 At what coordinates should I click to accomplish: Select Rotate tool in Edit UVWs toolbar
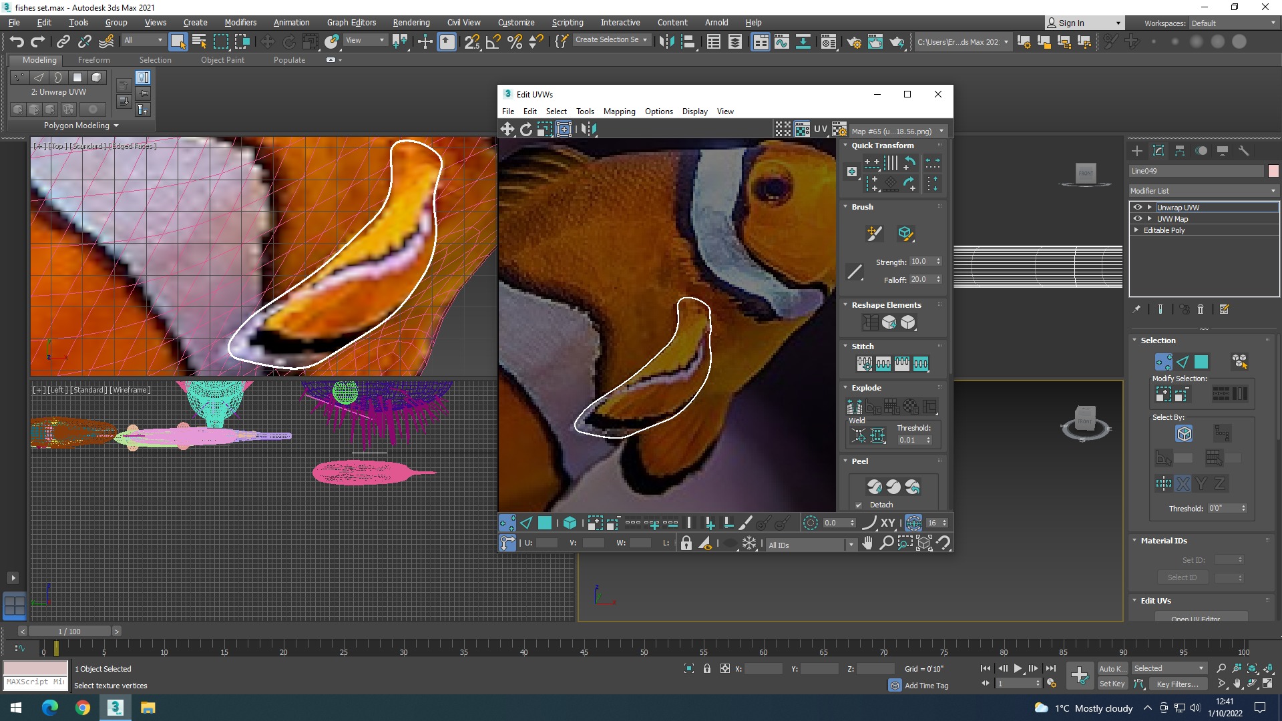tap(526, 130)
